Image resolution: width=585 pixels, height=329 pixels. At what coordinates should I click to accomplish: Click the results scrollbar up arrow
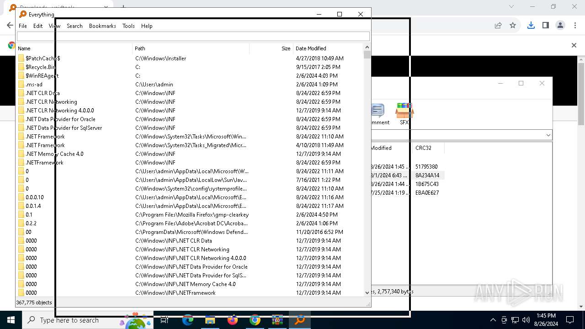tap(367, 47)
